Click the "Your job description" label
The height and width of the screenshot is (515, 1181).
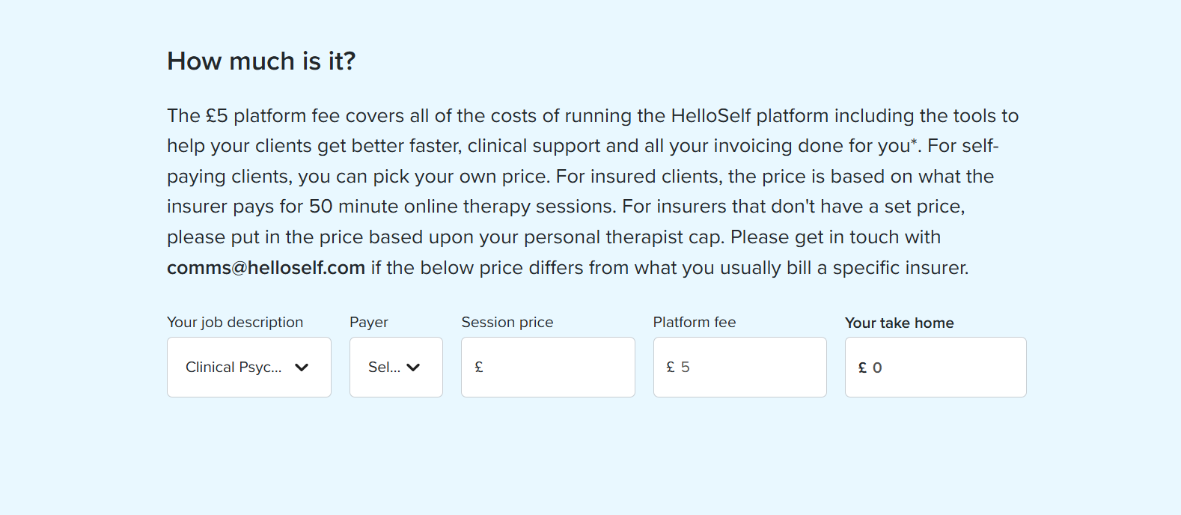click(235, 322)
